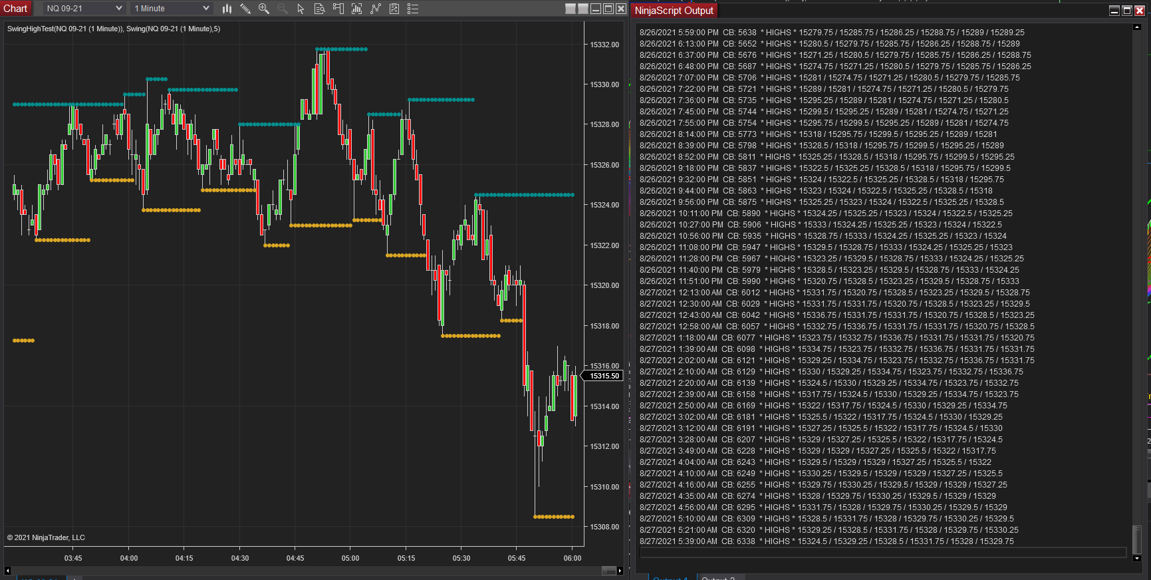Choose the cursor pointer tool
Viewport: 1151px width, 580px height.
[301, 9]
